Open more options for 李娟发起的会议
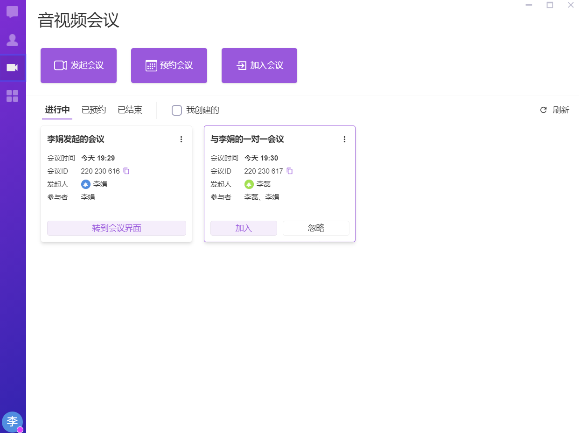Screen dimensions: 579x433 pos(181,139)
